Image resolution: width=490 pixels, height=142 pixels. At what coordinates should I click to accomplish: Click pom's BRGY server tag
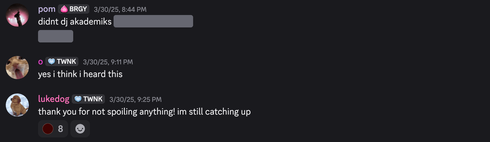(x=74, y=9)
